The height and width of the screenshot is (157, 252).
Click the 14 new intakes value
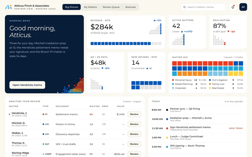(135, 63)
